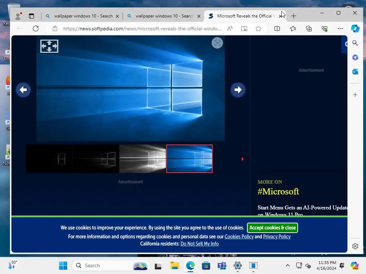Open sidebar settings gear
Image resolution: width=366 pixels, height=274 pixels.
(x=355, y=246)
